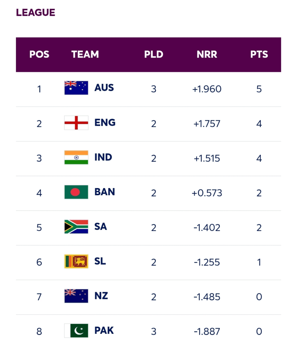Click the PTS column header

259,55
